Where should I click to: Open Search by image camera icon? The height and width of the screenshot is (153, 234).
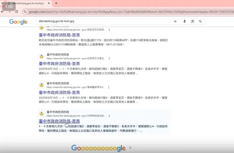pyautogui.click(x=192, y=21)
